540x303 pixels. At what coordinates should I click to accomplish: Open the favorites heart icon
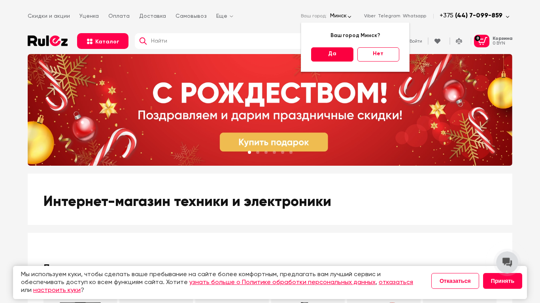click(437, 41)
